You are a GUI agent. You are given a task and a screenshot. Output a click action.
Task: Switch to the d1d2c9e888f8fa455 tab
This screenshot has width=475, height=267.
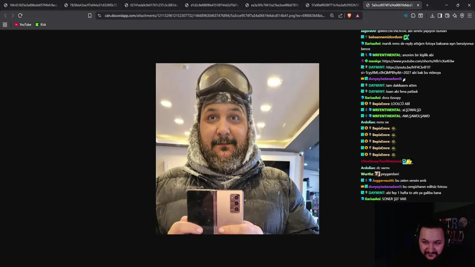pyautogui.click(x=212, y=5)
